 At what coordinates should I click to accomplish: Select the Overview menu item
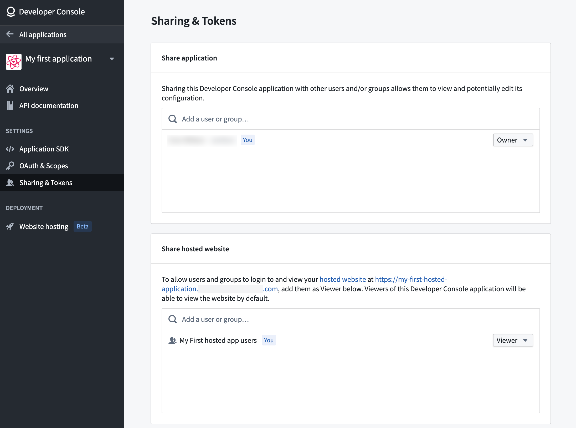pyautogui.click(x=34, y=89)
